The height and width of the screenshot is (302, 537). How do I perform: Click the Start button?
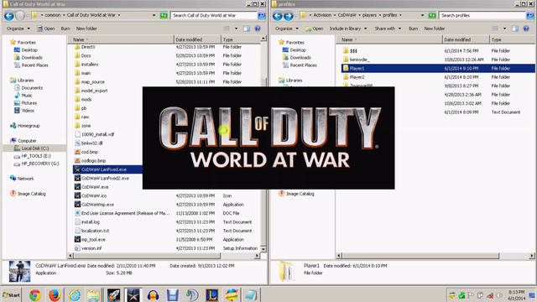tap(11, 295)
